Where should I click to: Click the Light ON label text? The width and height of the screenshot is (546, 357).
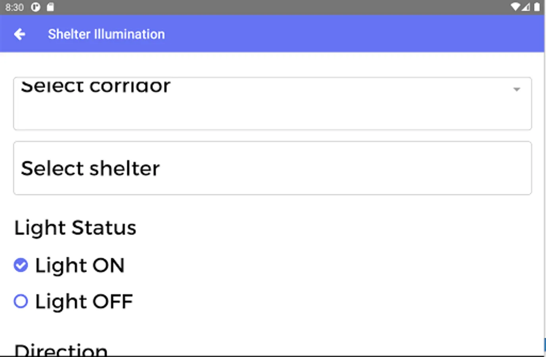click(80, 265)
